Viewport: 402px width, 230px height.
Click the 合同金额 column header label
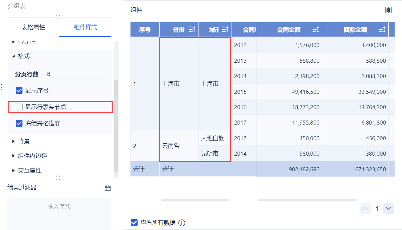[289, 30]
